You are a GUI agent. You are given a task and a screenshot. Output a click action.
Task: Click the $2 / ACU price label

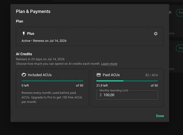152,75
